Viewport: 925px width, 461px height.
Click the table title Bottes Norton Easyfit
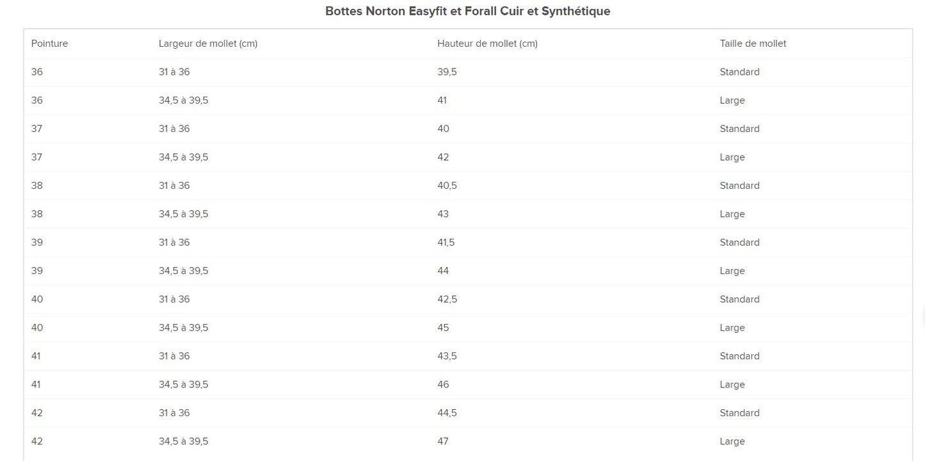pyautogui.click(x=467, y=11)
